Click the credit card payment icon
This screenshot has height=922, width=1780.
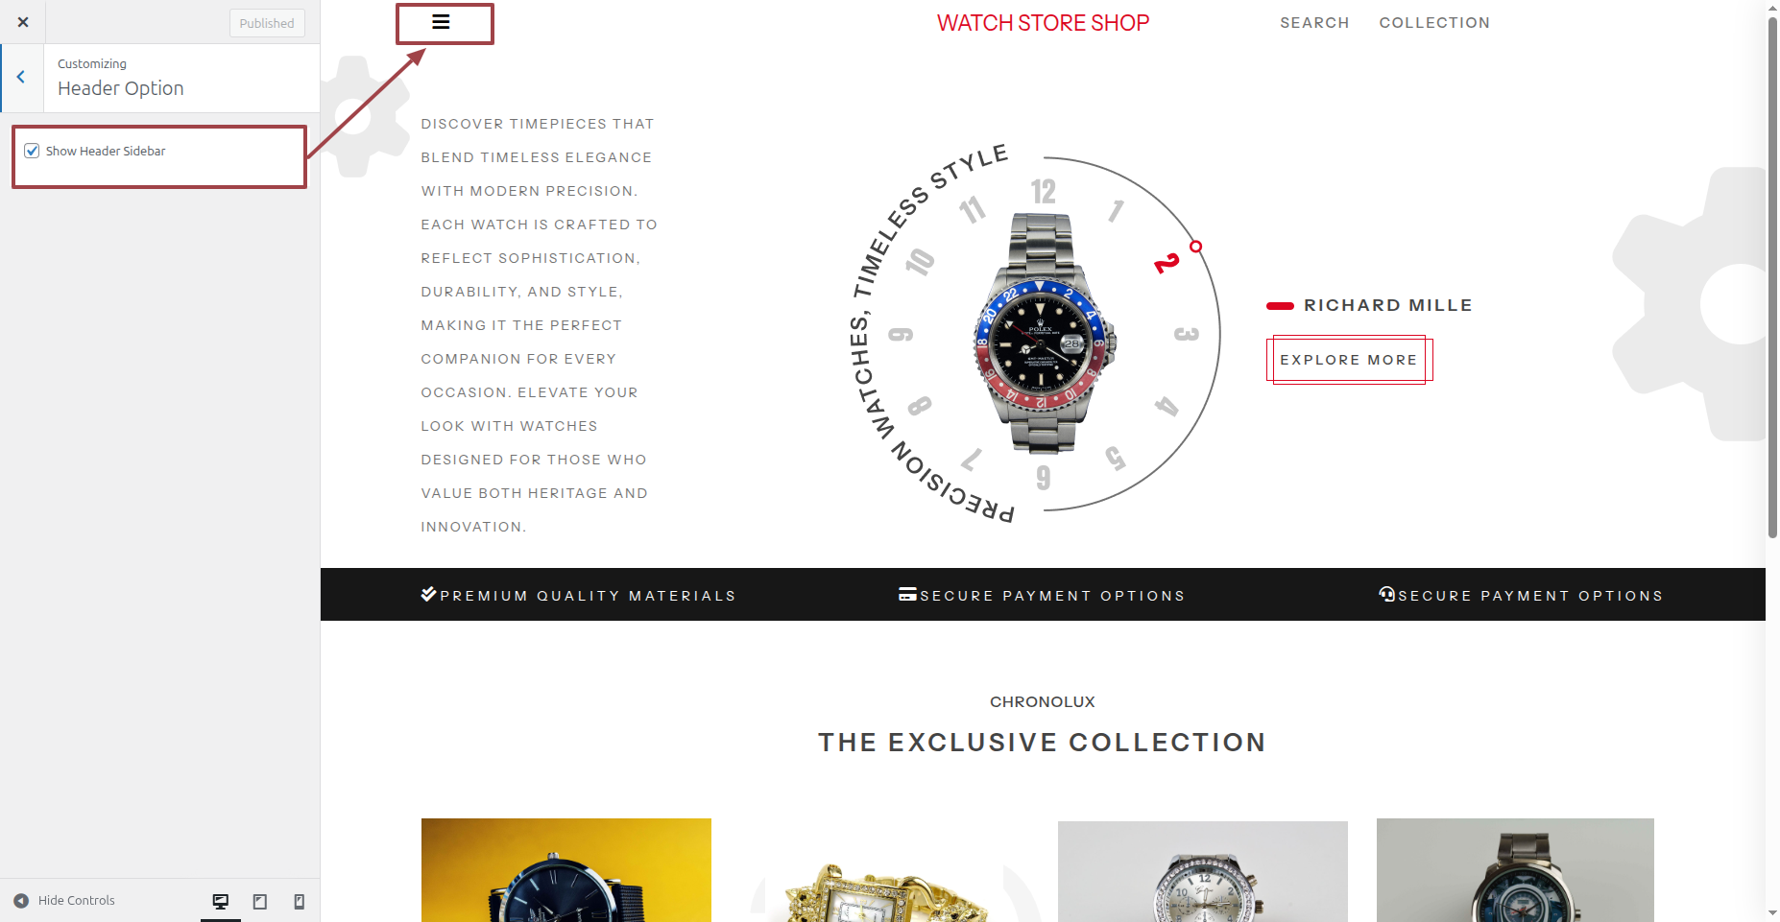(x=907, y=594)
